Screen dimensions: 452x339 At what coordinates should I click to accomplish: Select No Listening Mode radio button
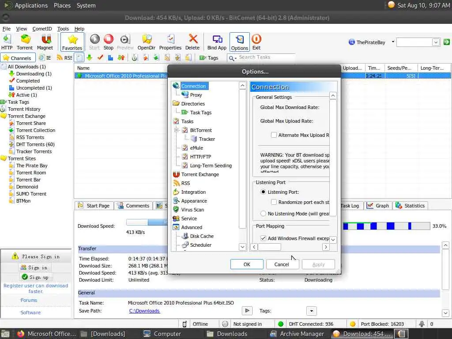coord(263,214)
